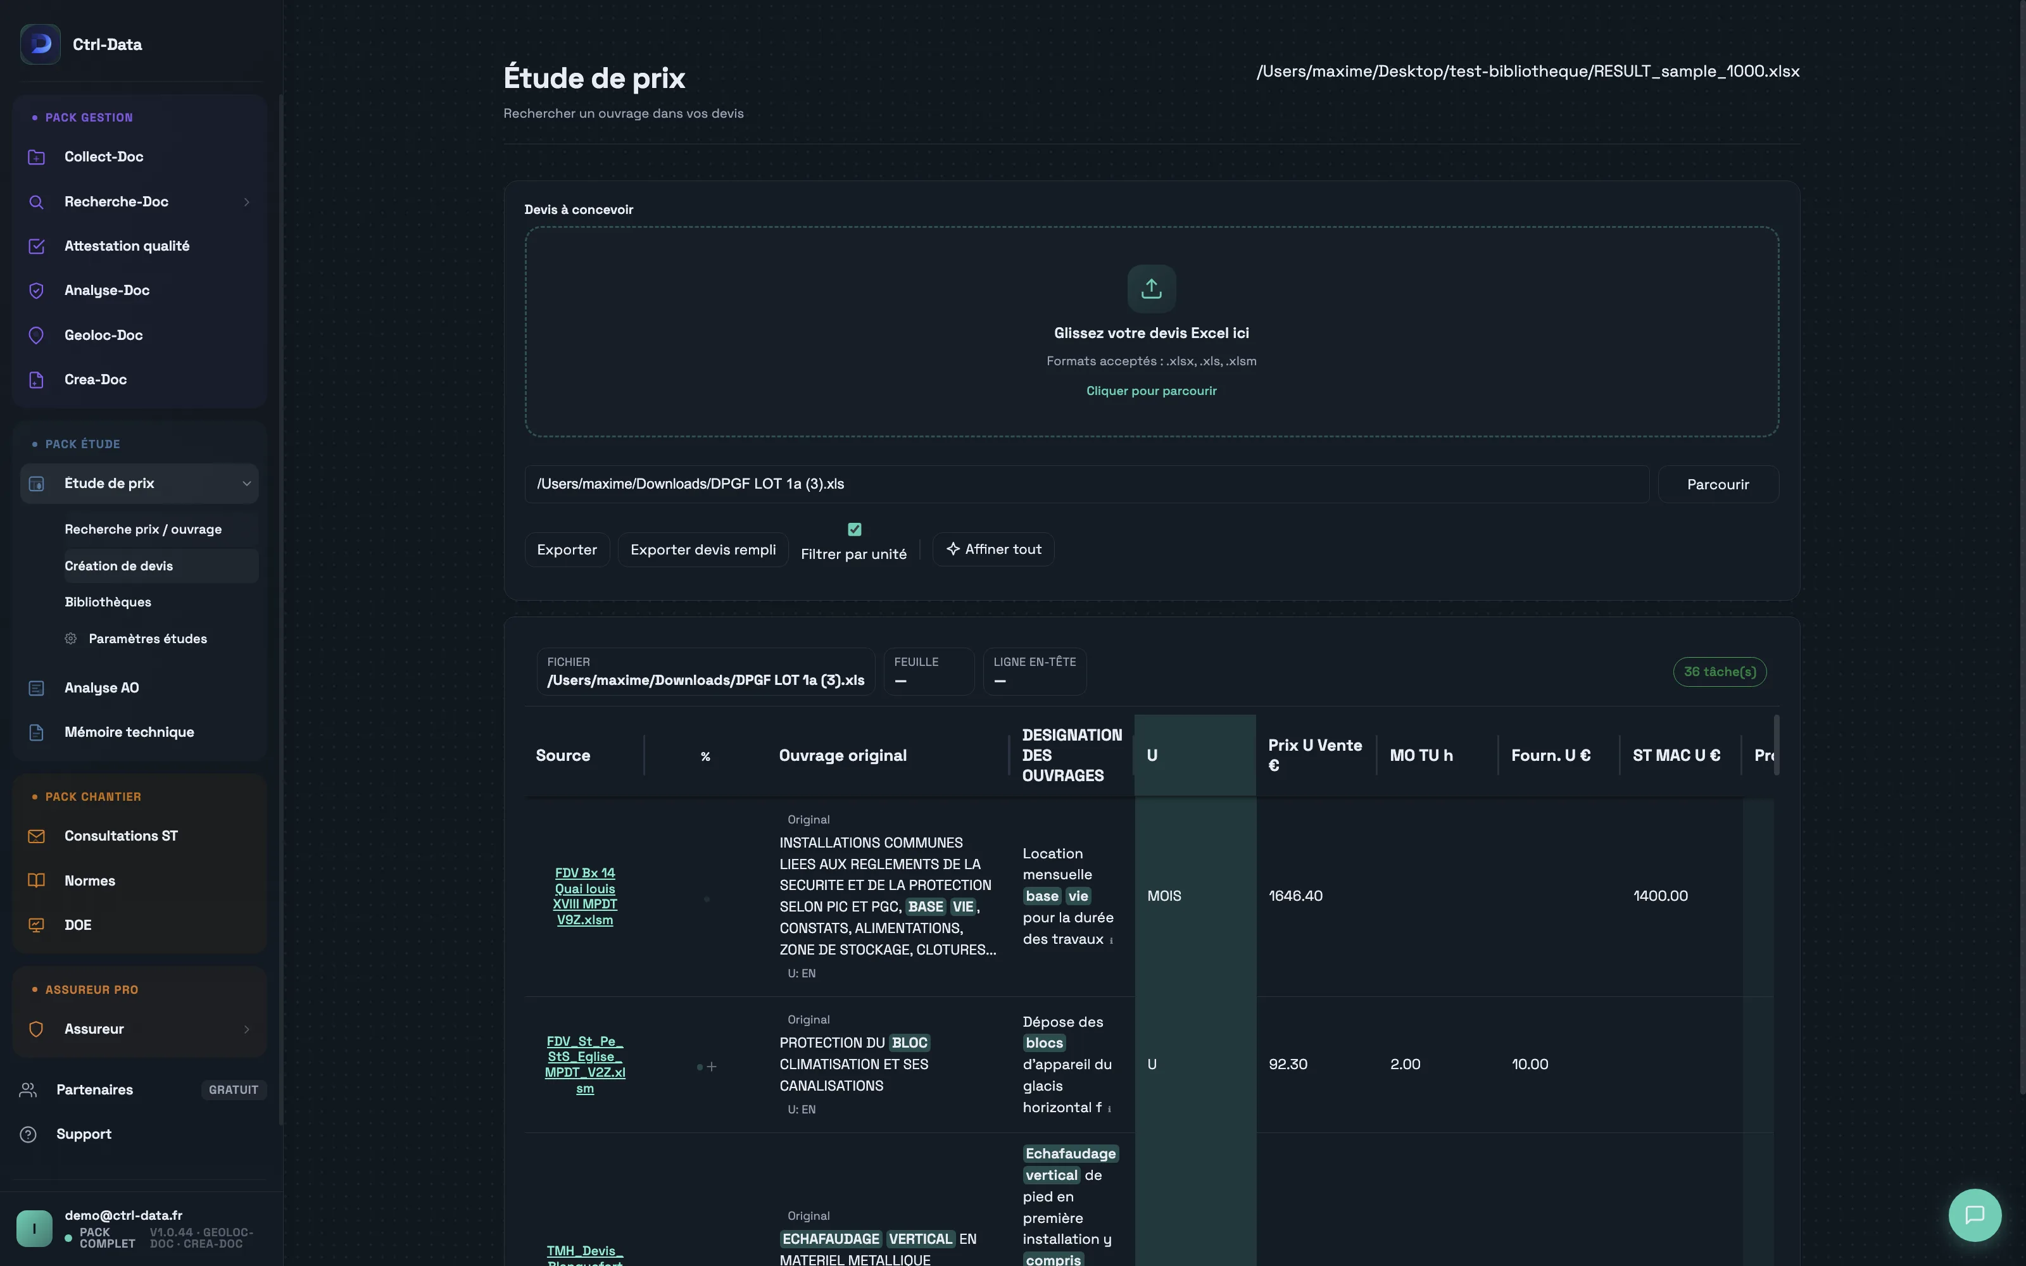Click the Affiner tout button

(993, 549)
